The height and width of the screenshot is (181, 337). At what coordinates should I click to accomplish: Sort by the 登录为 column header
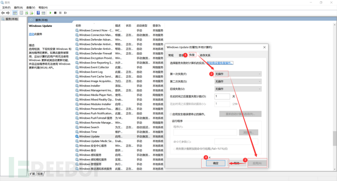point(157,25)
